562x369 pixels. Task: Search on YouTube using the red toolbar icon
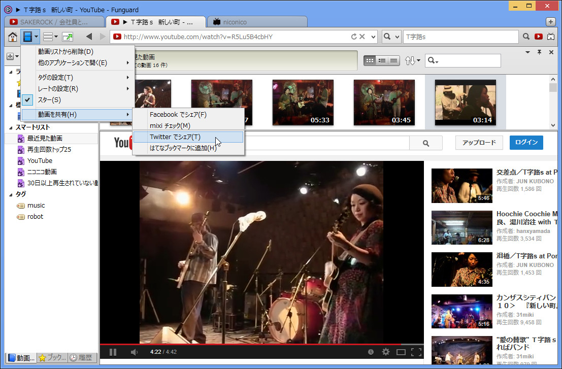point(538,37)
